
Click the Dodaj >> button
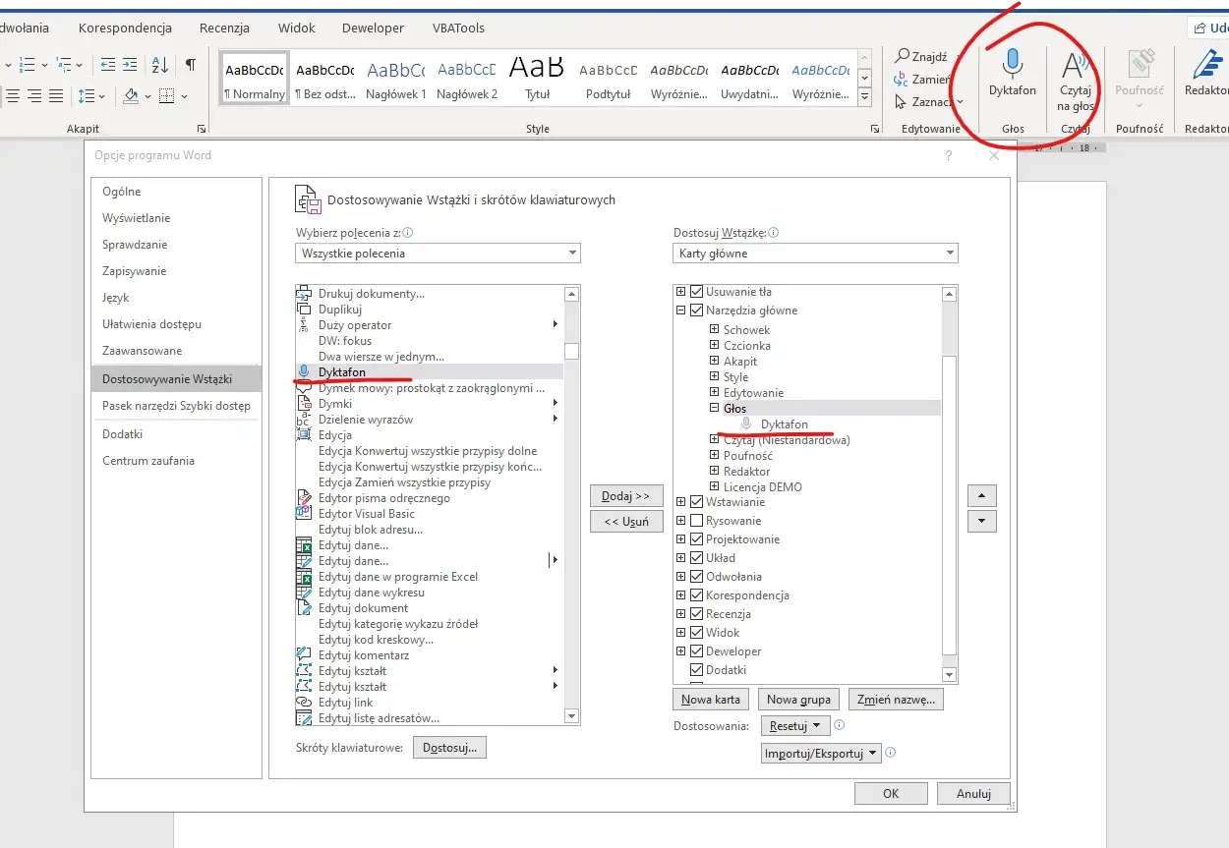(626, 496)
